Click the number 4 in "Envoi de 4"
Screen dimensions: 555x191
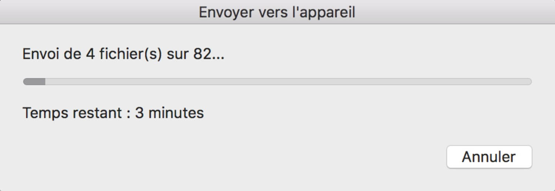(x=90, y=55)
